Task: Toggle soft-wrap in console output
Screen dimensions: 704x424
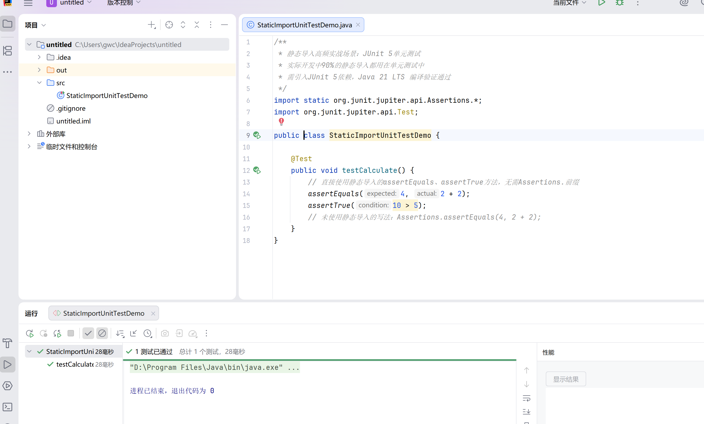Action: 526,398
